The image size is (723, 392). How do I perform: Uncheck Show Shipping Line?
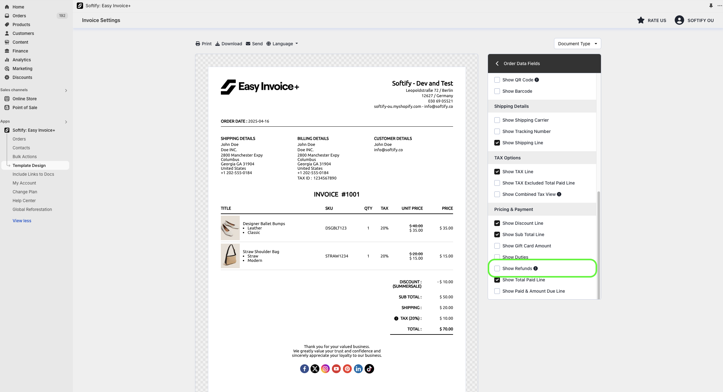497,143
